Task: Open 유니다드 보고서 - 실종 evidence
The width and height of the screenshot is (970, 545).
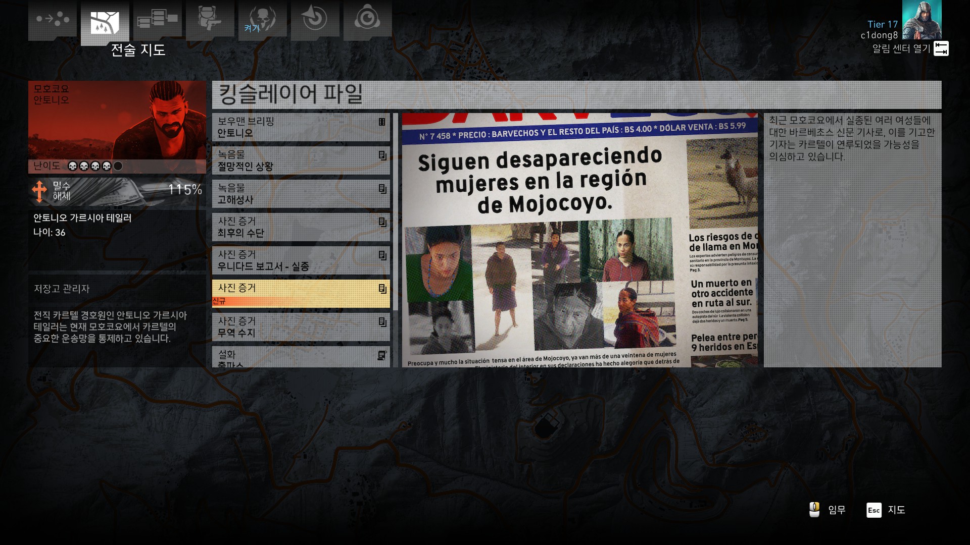Action: (x=301, y=260)
